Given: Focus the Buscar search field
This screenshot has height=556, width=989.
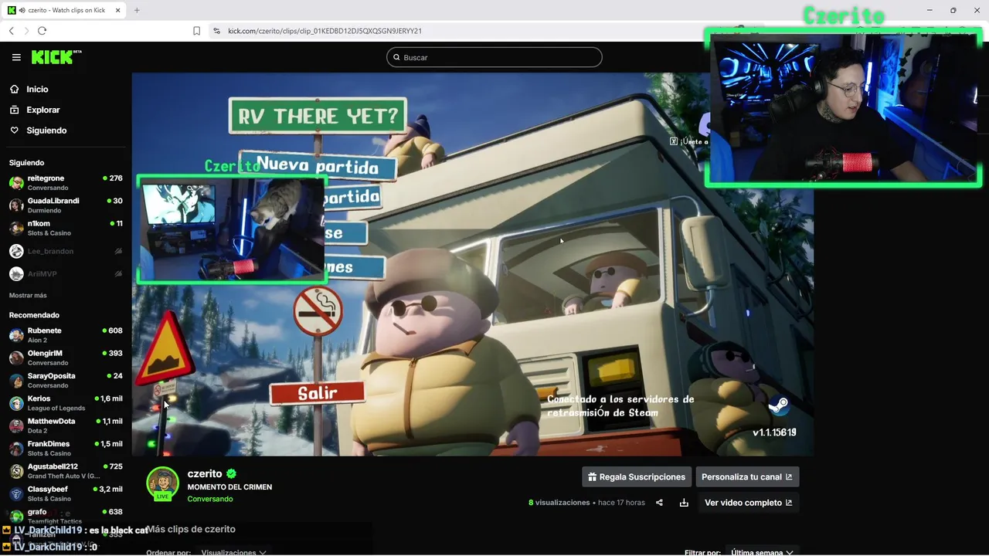Looking at the screenshot, I should (x=494, y=57).
